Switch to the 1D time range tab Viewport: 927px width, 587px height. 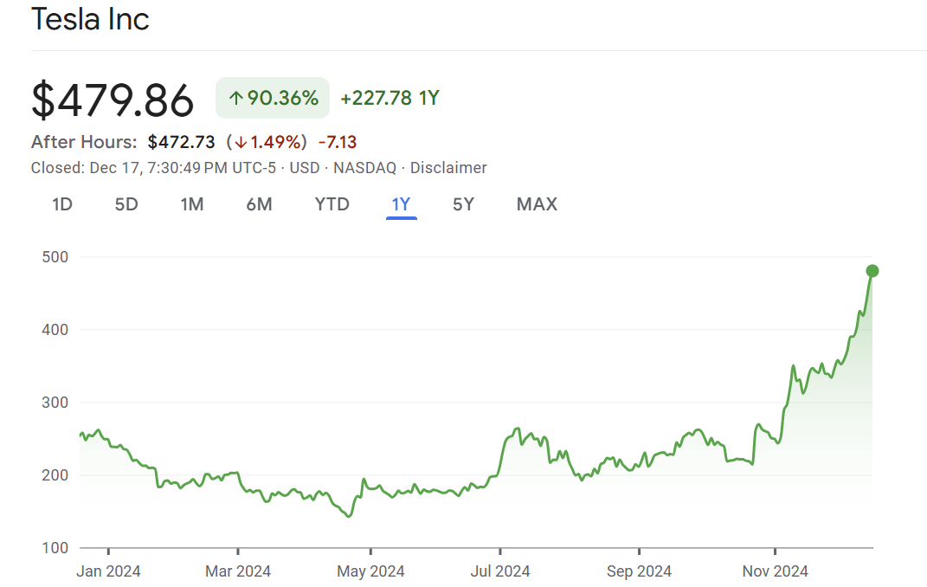point(62,204)
